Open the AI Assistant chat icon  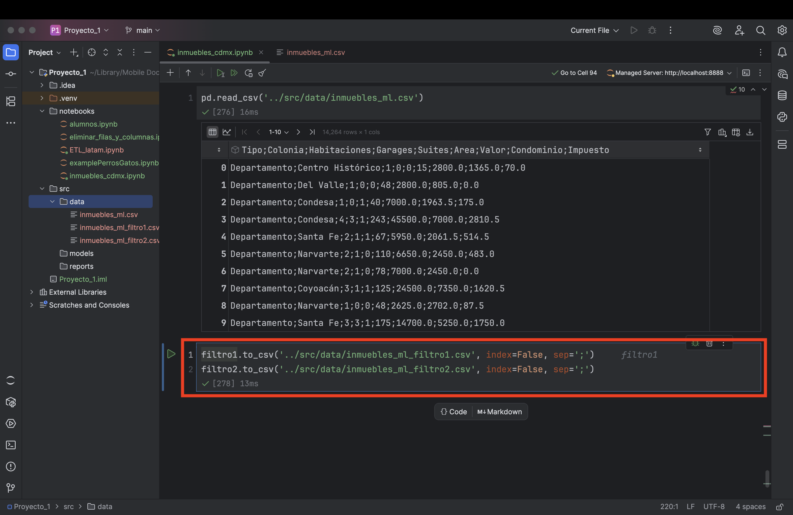tap(782, 74)
